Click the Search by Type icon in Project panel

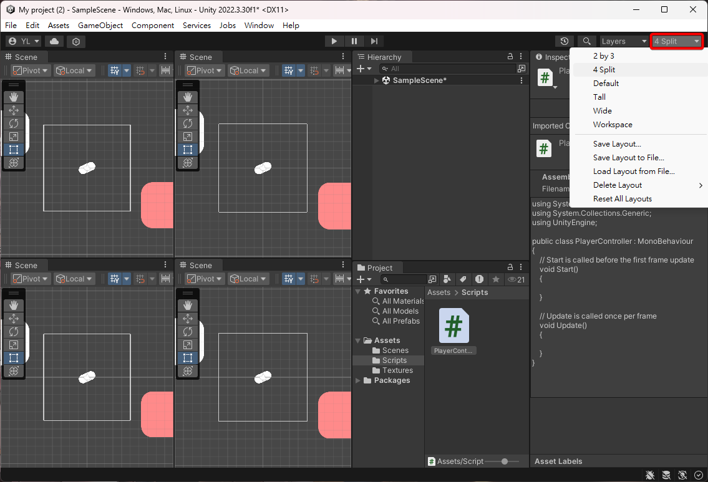[447, 279]
